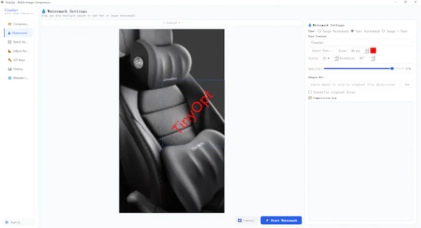Click the Scale 25 % field
The width and height of the screenshot is (421, 228).
point(327,58)
